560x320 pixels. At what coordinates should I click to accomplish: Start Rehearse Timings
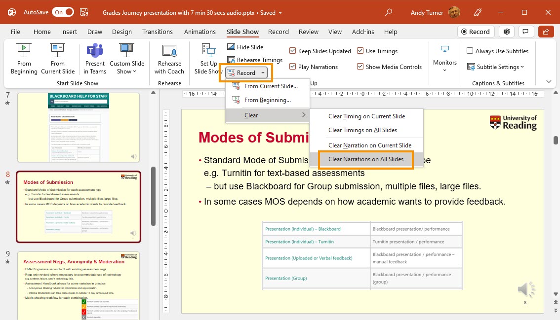(x=254, y=60)
